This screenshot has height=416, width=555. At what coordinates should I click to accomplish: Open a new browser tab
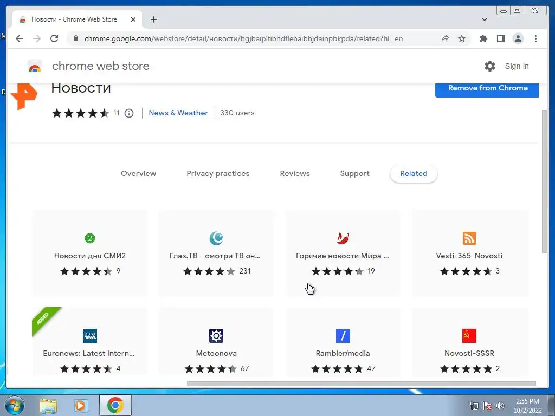[x=153, y=19]
